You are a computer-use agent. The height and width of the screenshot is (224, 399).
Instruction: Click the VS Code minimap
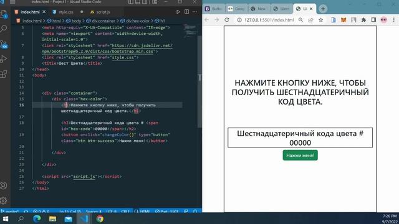pos(190,30)
